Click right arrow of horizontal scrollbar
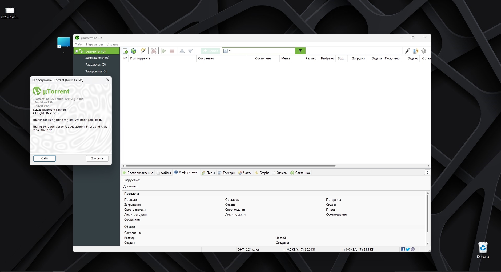501x272 pixels. 428,166
